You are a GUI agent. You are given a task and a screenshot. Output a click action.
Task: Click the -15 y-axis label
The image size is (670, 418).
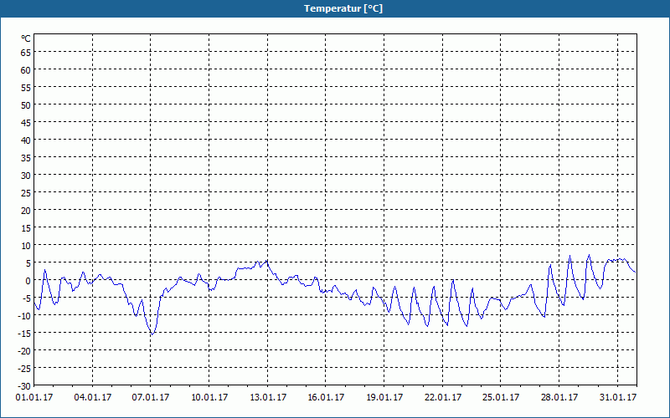coord(24,334)
